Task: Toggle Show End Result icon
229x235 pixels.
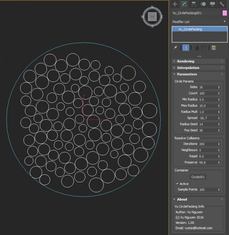Action: point(186,48)
